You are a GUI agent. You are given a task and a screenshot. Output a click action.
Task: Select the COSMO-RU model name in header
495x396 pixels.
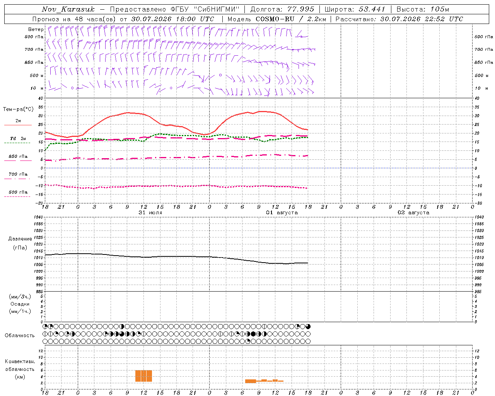[x=275, y=19]
